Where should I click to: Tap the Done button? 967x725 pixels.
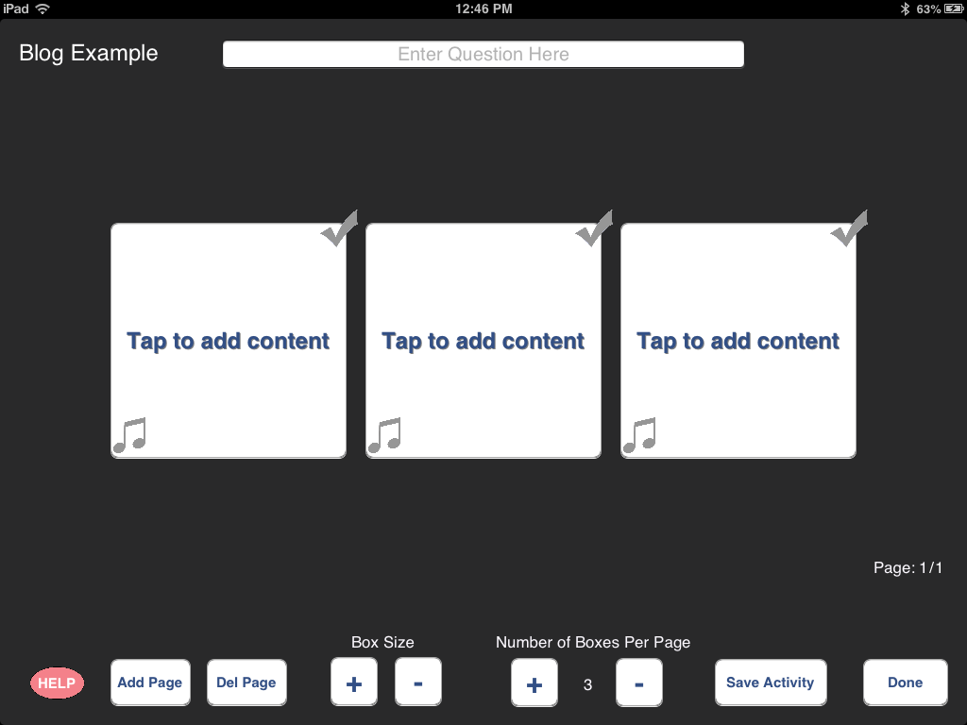[906, 683]
